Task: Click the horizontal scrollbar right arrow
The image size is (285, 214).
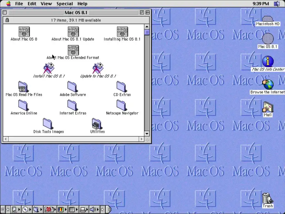Action: coord(142,139)
